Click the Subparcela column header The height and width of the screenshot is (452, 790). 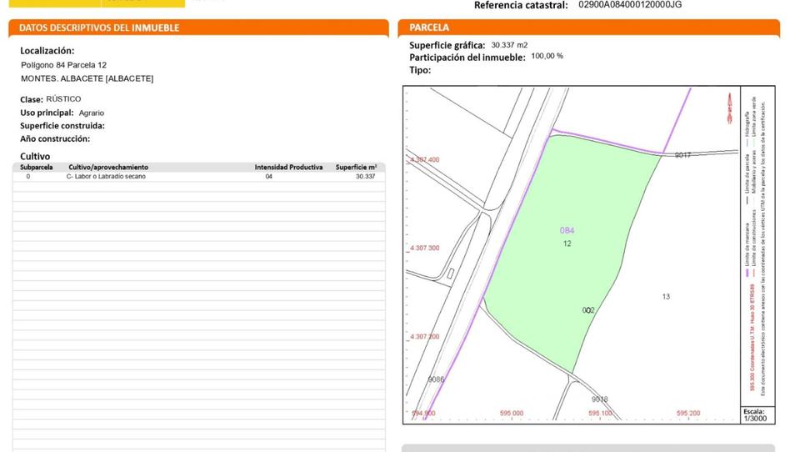pyautogui.click(x=37, y=167)
